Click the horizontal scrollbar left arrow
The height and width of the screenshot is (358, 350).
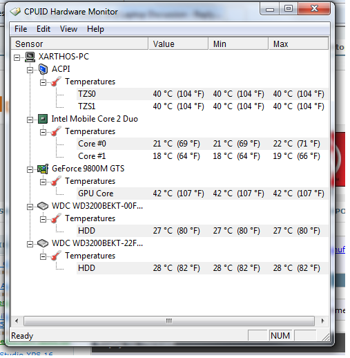[17, 321]
